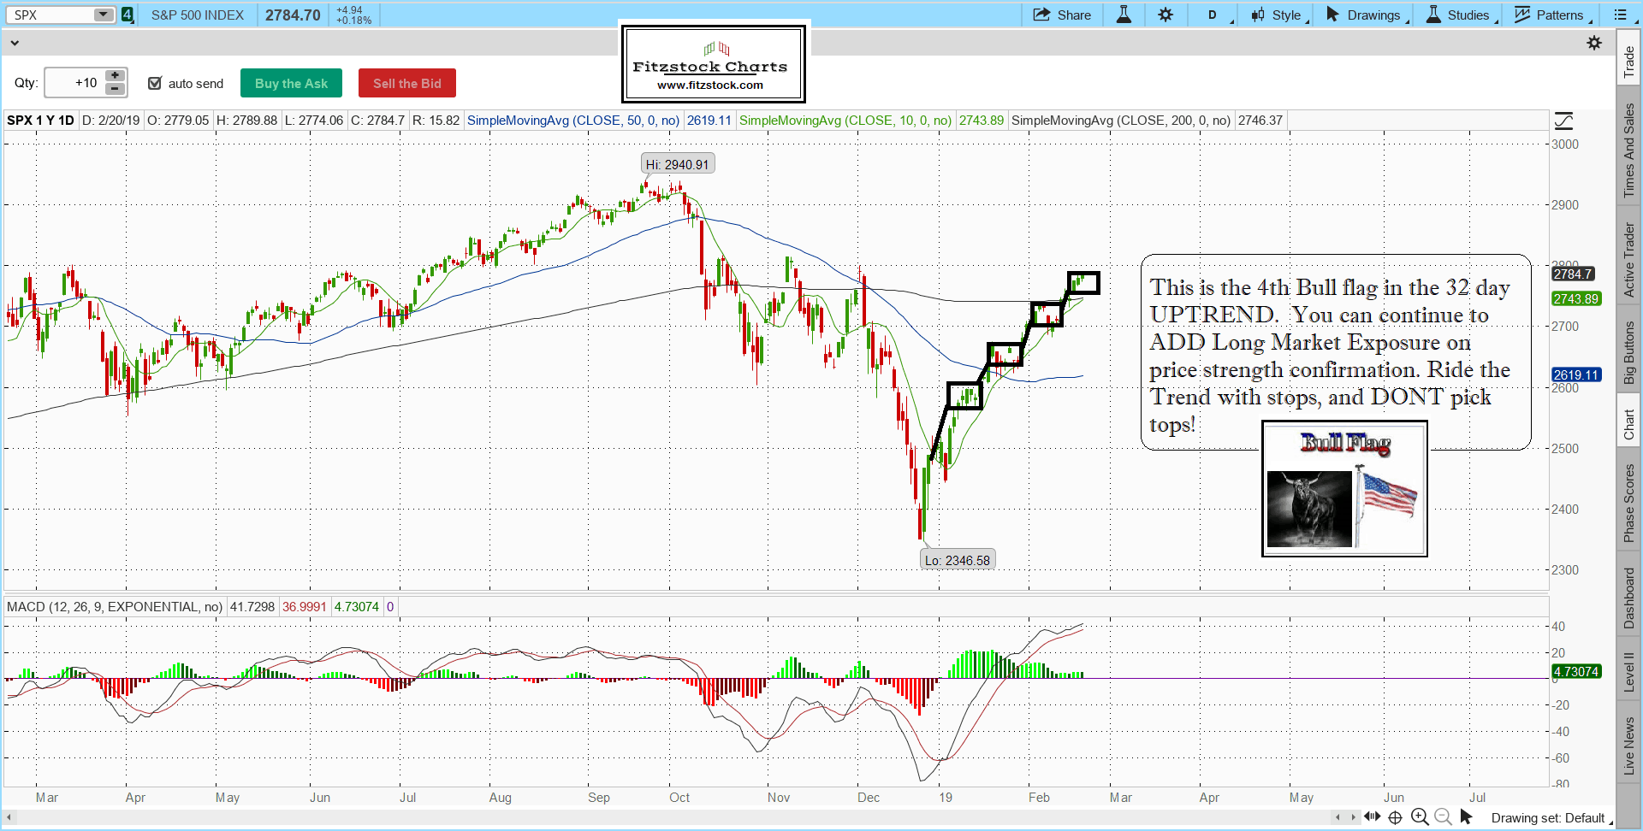Click the Sell the Bid button
The image size is (1643, 831).
tap(406, 83)
